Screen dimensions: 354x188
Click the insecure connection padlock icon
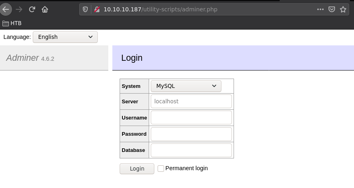96,9
